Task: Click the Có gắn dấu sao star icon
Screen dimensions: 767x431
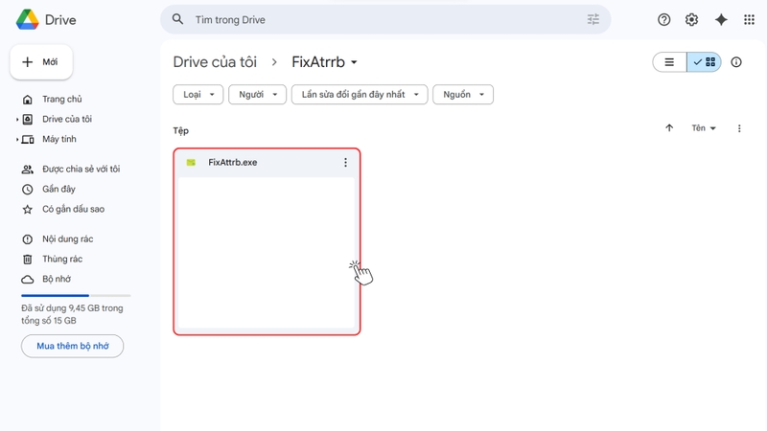Action: (x=28, y=209)
